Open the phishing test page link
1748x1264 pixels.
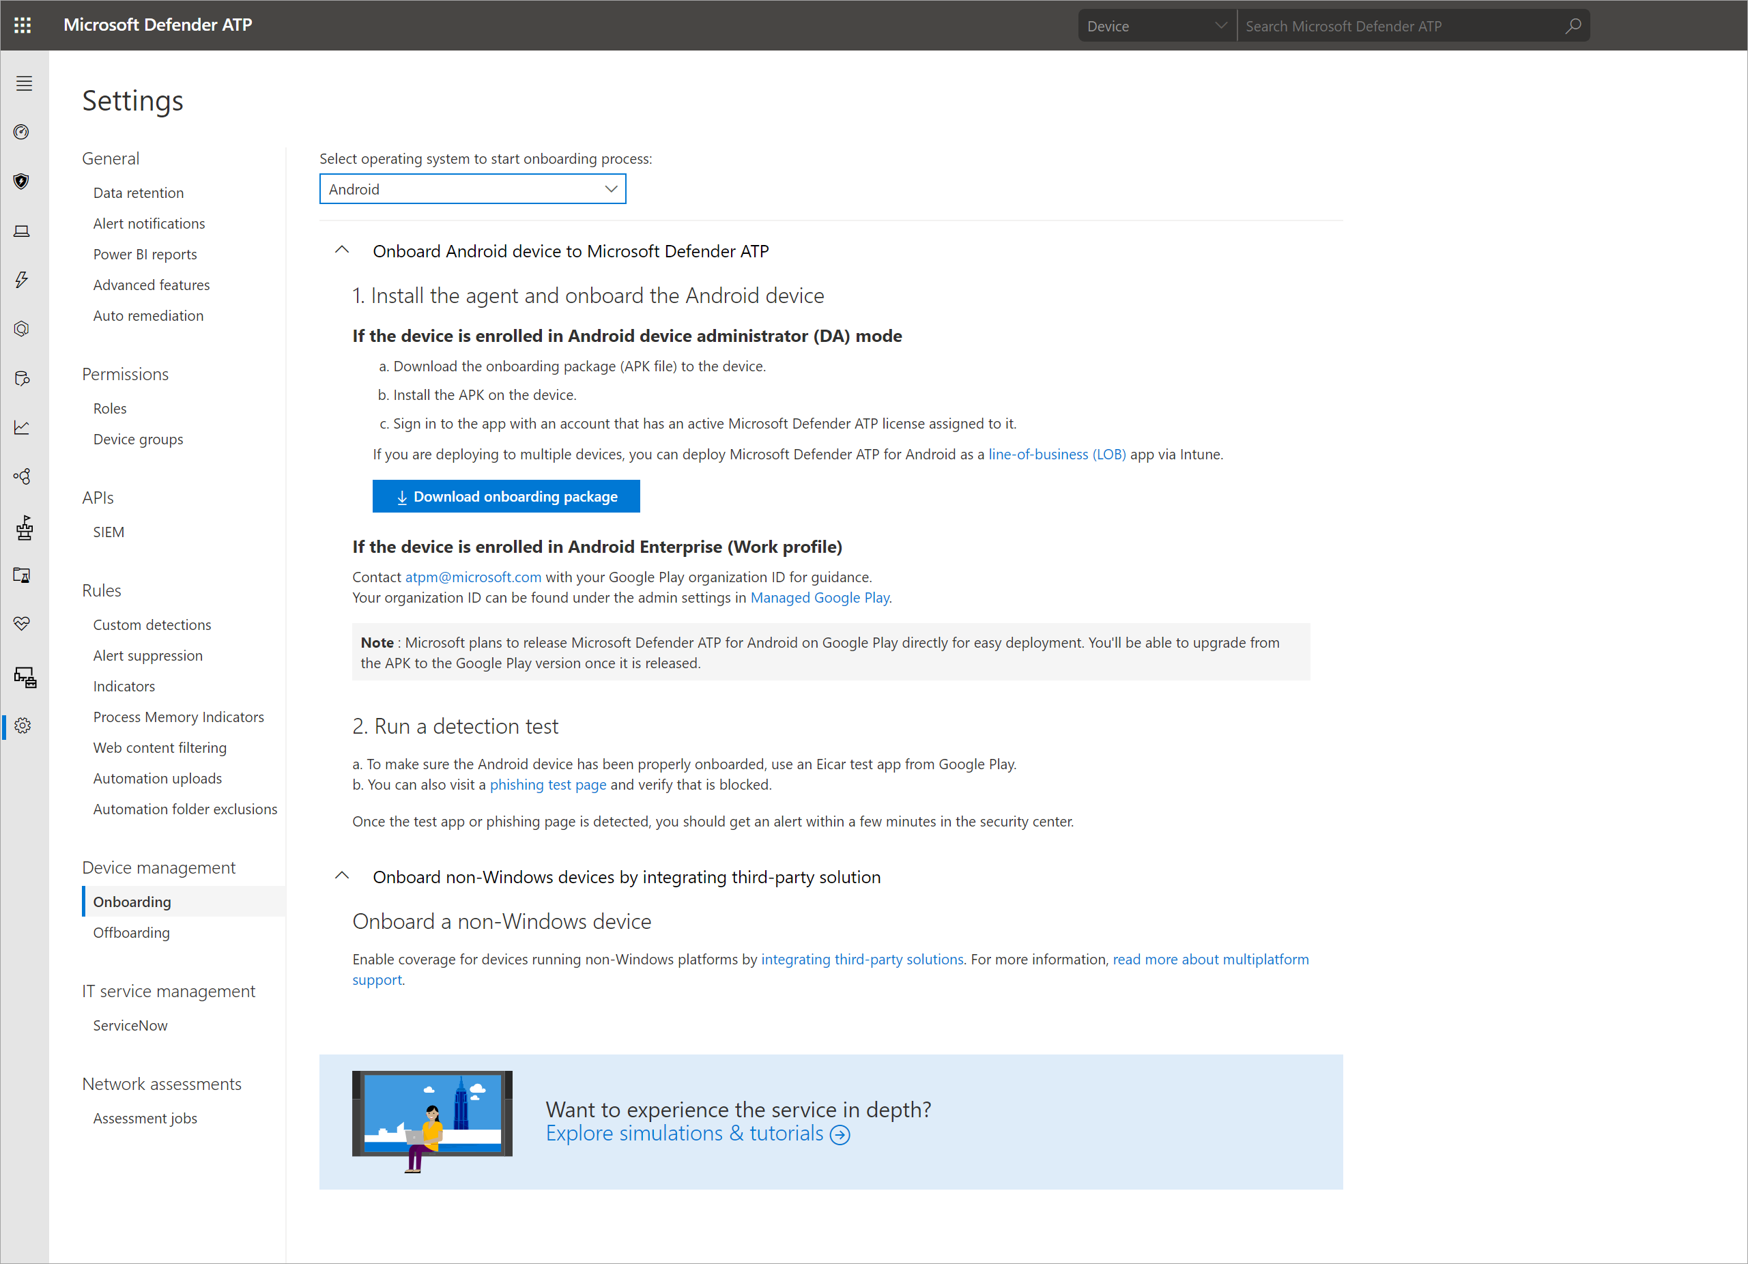click(547, 785)
